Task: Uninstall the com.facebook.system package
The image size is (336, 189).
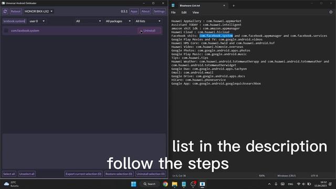Action: coord(149,30)
